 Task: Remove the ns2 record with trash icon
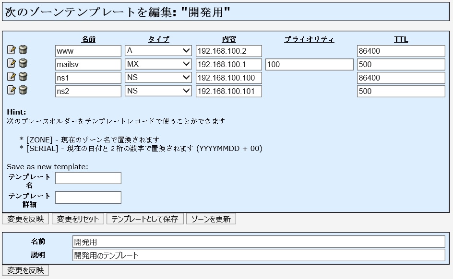23,90
